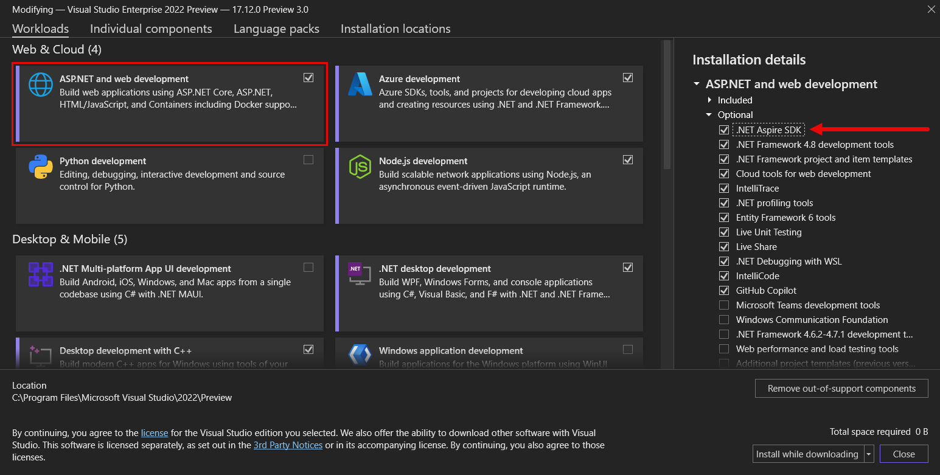
Task: Click the 'Total space required 0 B' text
Action: (879, 432)
